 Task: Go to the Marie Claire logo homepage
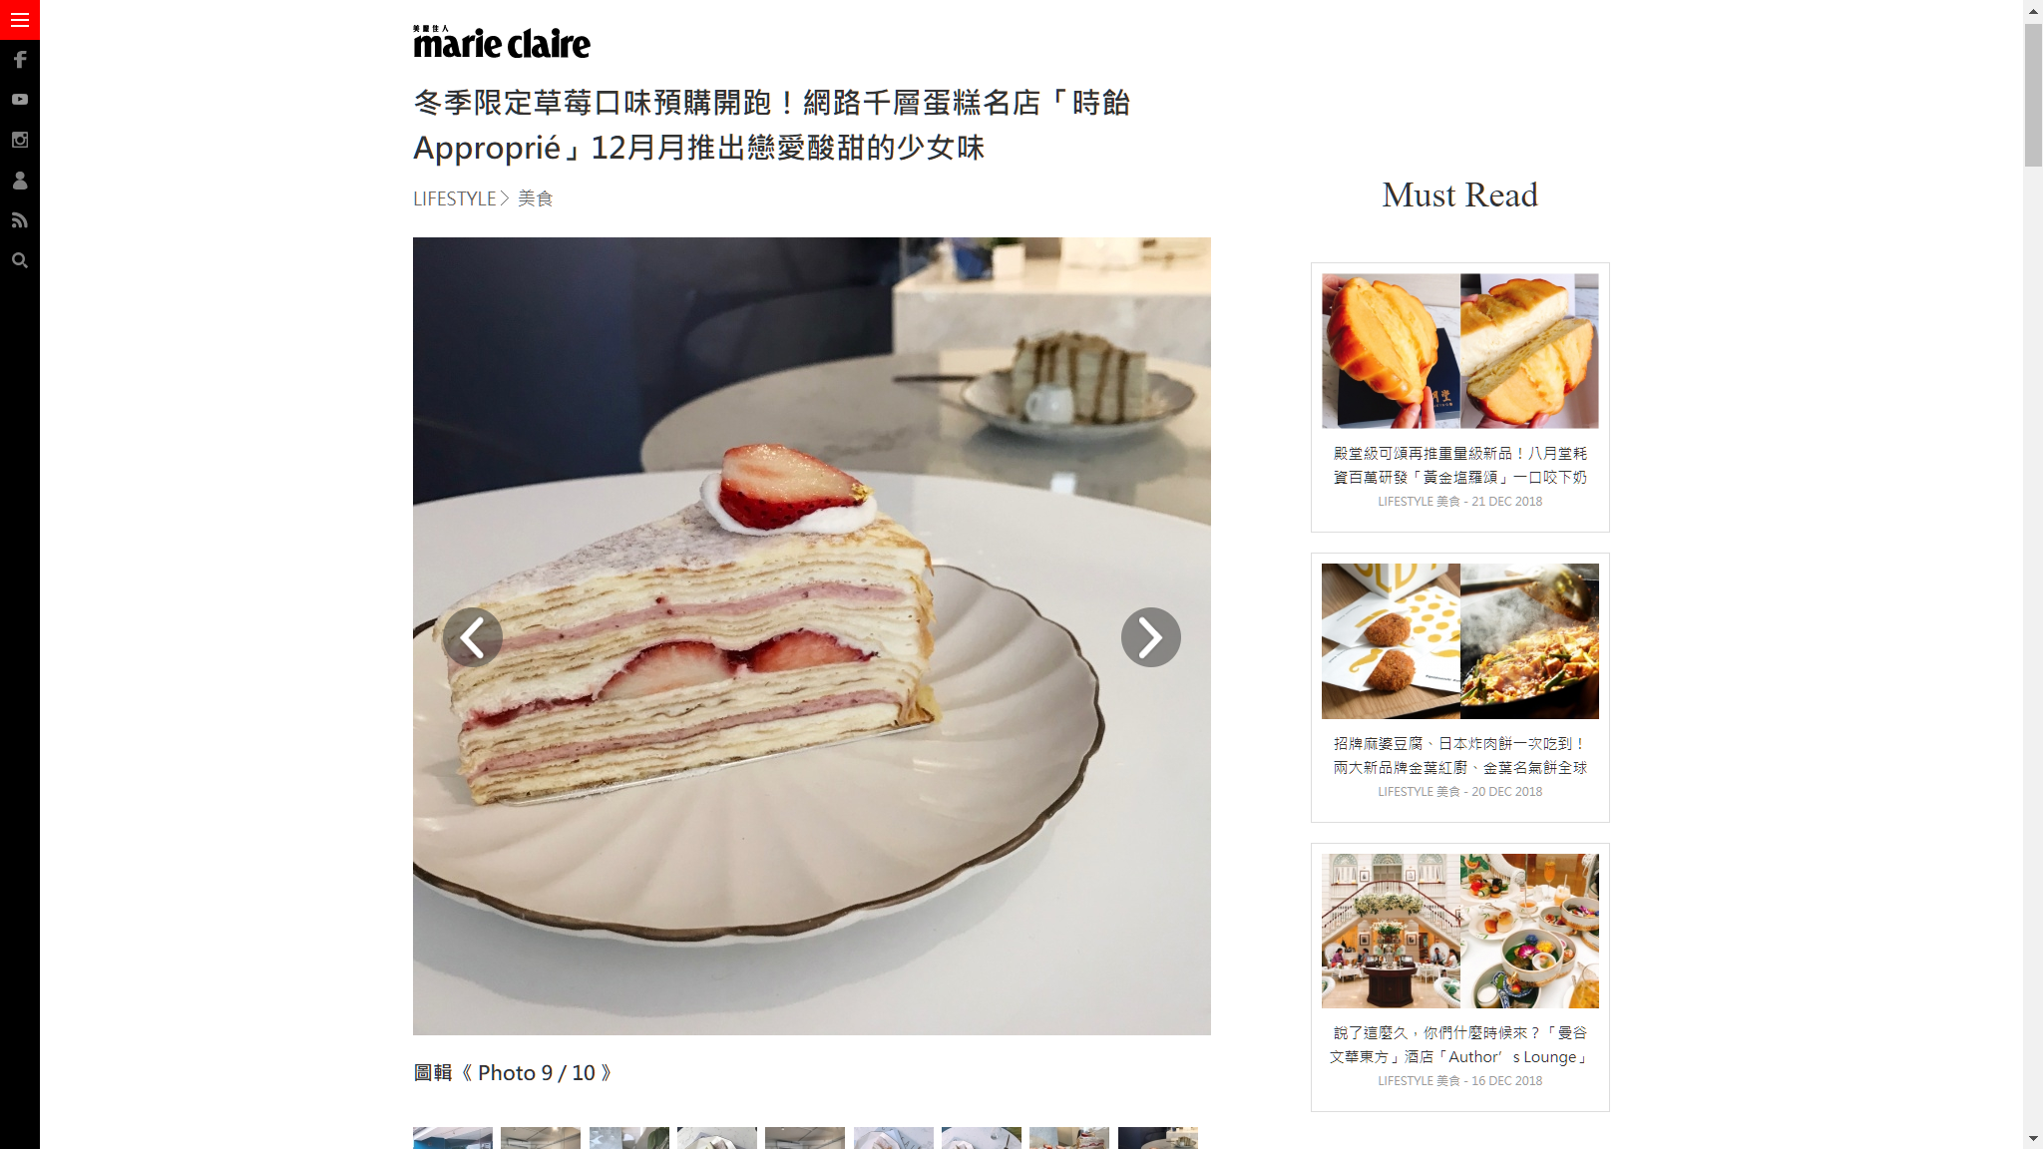(x=502, y=42)
